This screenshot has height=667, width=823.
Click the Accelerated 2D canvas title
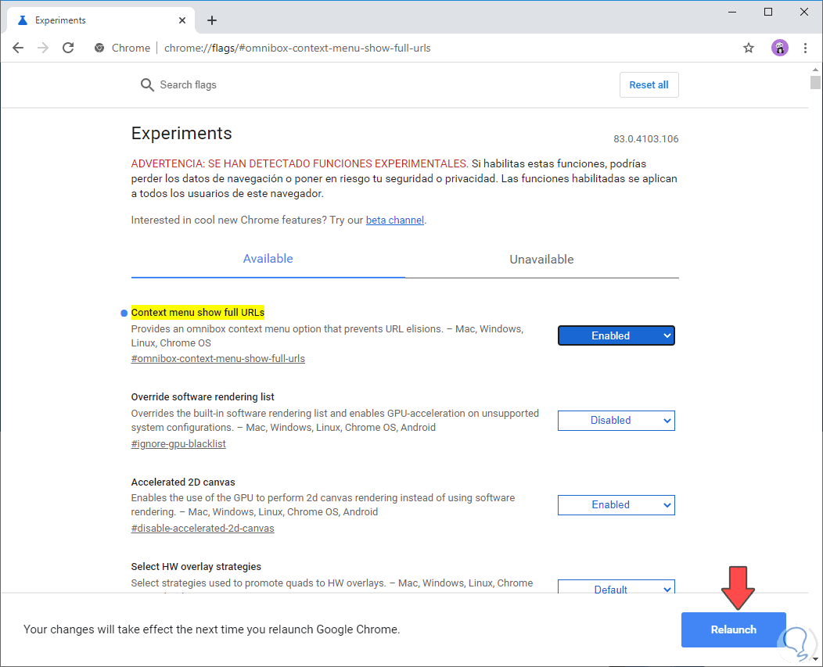tap(183, 482)
